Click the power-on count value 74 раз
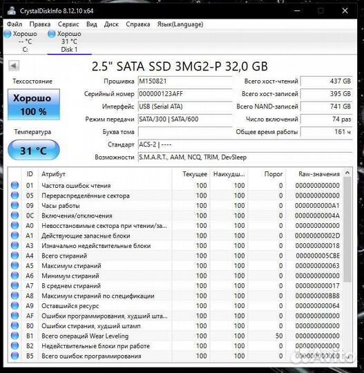Image resolution: width=364 pixels, height=373 pixels. point(327,119)
